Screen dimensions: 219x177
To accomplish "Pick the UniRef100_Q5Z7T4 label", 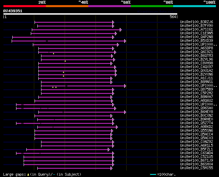I will coord(196,123).
